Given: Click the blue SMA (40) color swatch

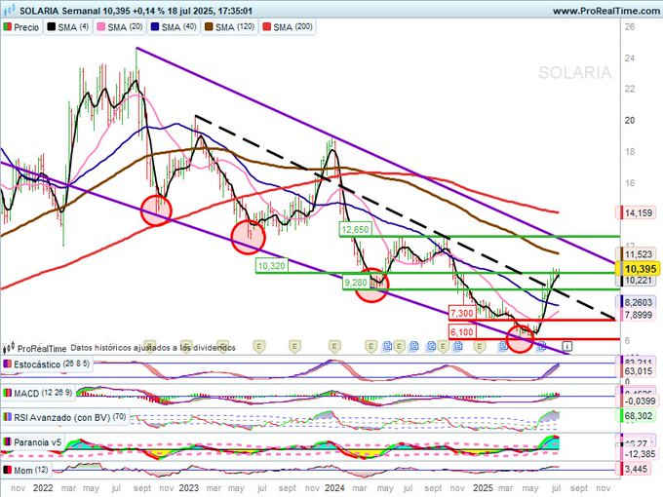Looking at the screenshot, I should coord(155,27).
